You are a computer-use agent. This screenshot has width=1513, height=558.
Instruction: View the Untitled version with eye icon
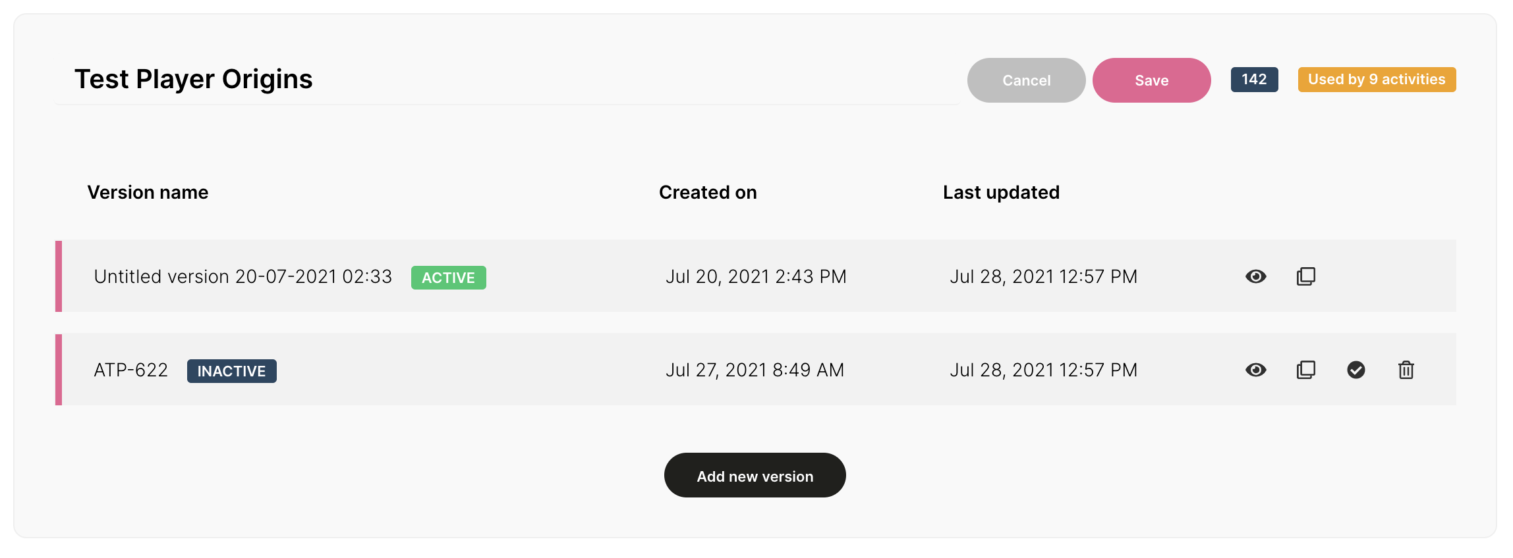(x=1255, y=276)
